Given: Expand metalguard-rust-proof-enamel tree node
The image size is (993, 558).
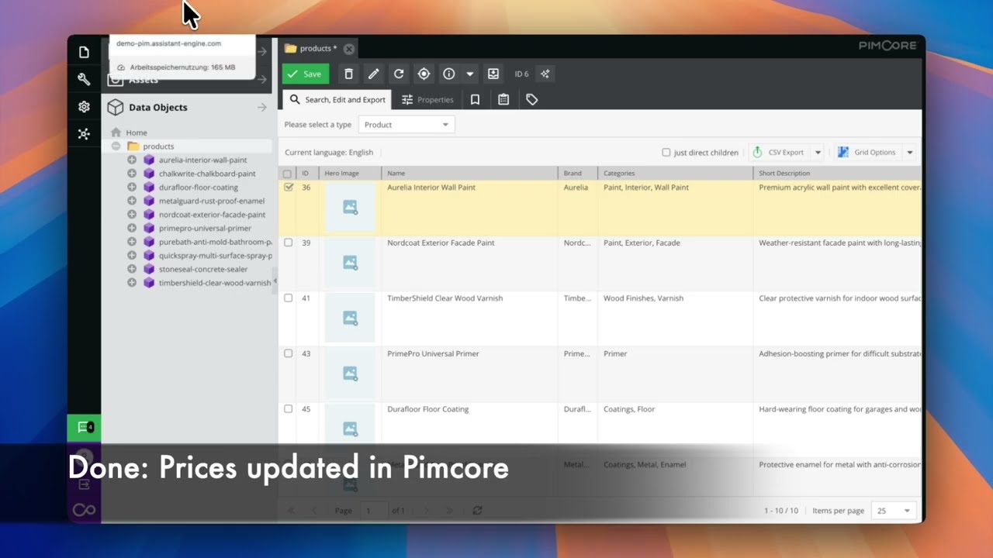Looking at the screenshot, I should click(132, 201).
